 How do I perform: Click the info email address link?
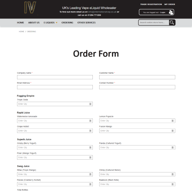(102, 12)
